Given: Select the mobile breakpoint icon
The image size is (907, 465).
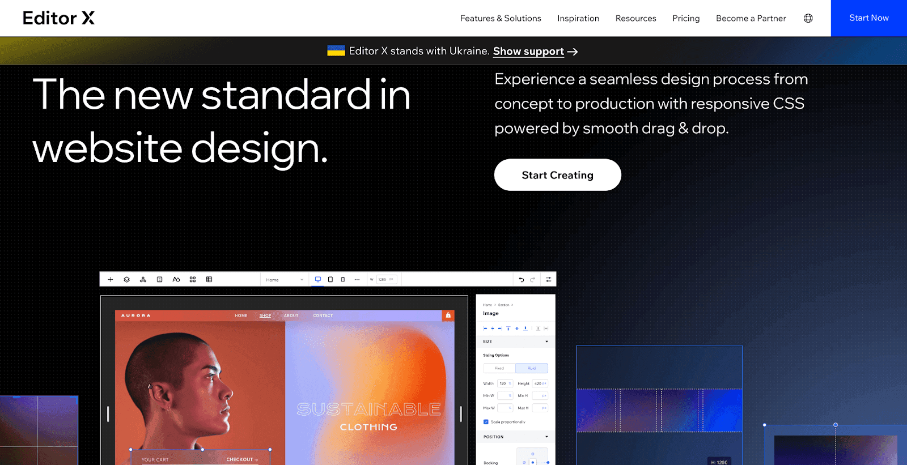Looking at the screenshot, I should coord(343,279).
